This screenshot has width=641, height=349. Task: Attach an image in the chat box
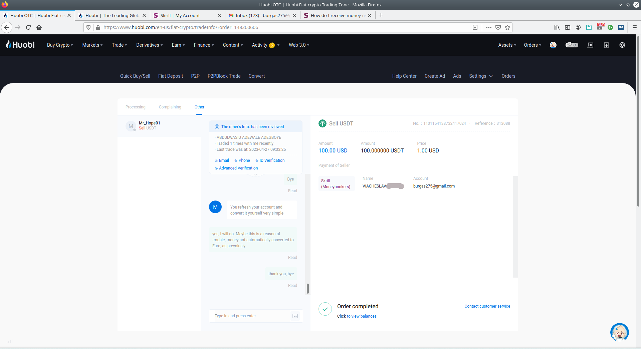click(295, 316)
